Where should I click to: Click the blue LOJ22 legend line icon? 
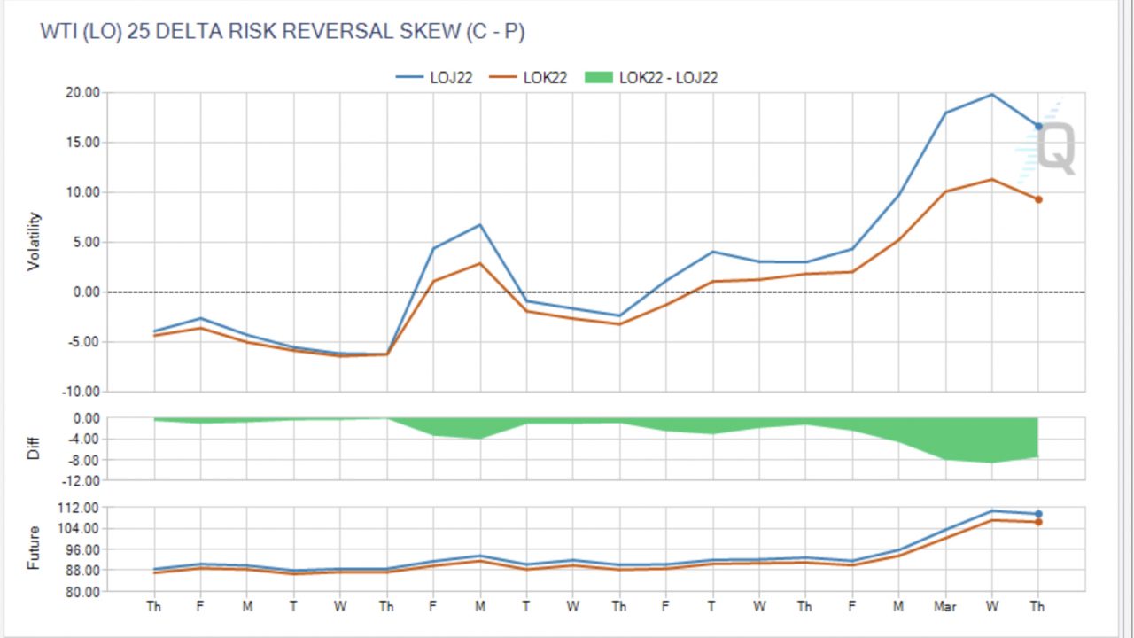(x=410, y=78)
